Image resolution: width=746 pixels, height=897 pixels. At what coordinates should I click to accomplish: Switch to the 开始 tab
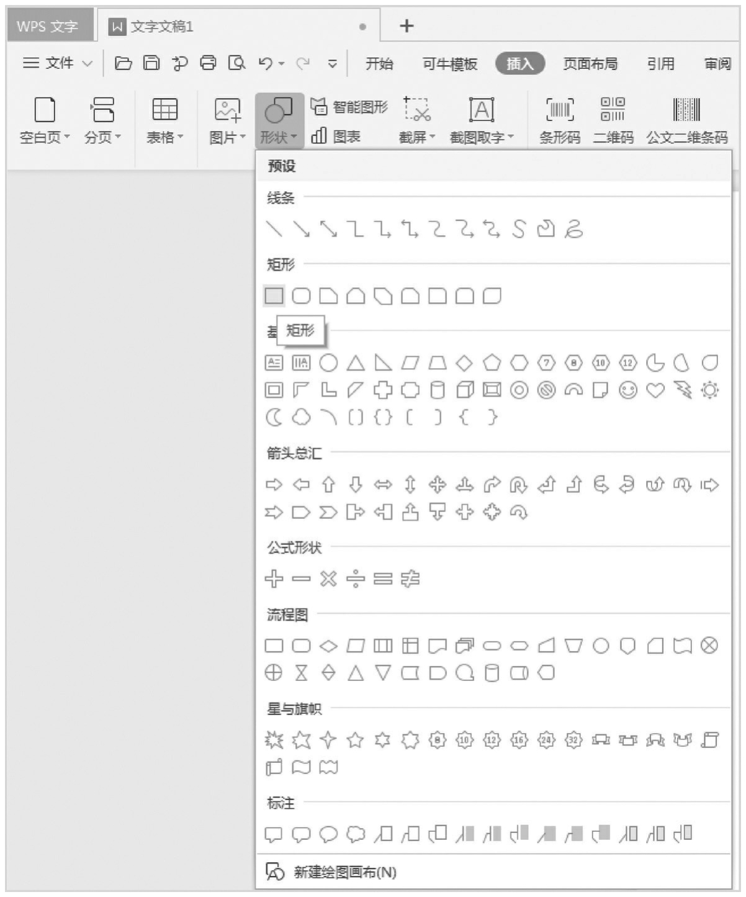[x=379, y=63]
